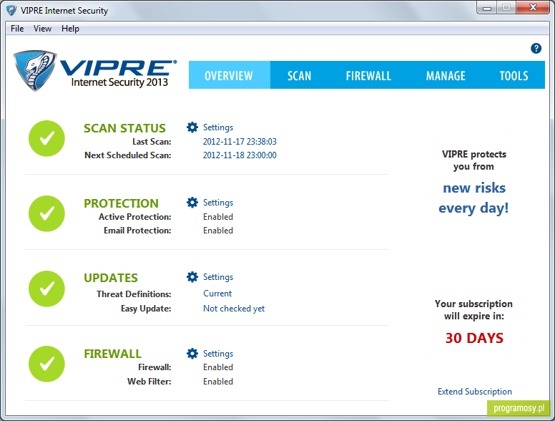Click the VIPRE shield logo with snake

point(34,70)
